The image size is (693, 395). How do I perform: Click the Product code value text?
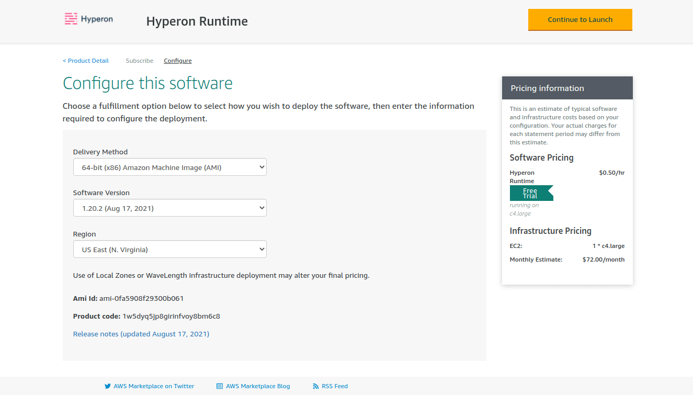(x=171, y=317)
